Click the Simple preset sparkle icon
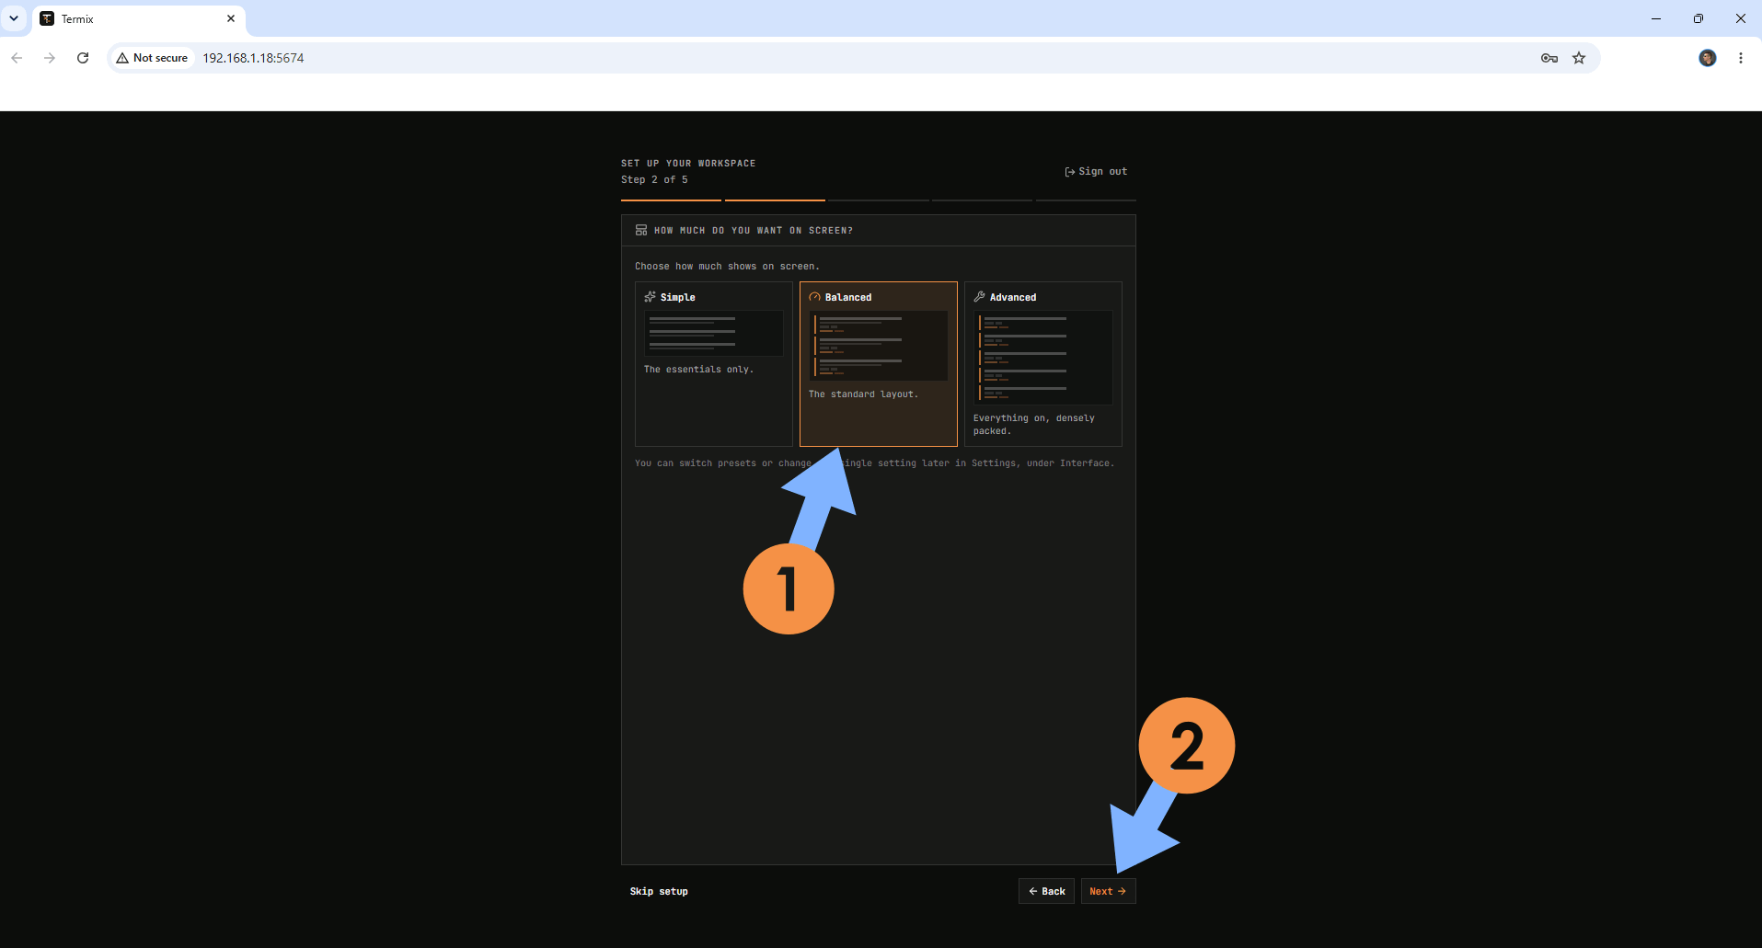The height and width of the screenshot is (948, 1762). [650, 297]
